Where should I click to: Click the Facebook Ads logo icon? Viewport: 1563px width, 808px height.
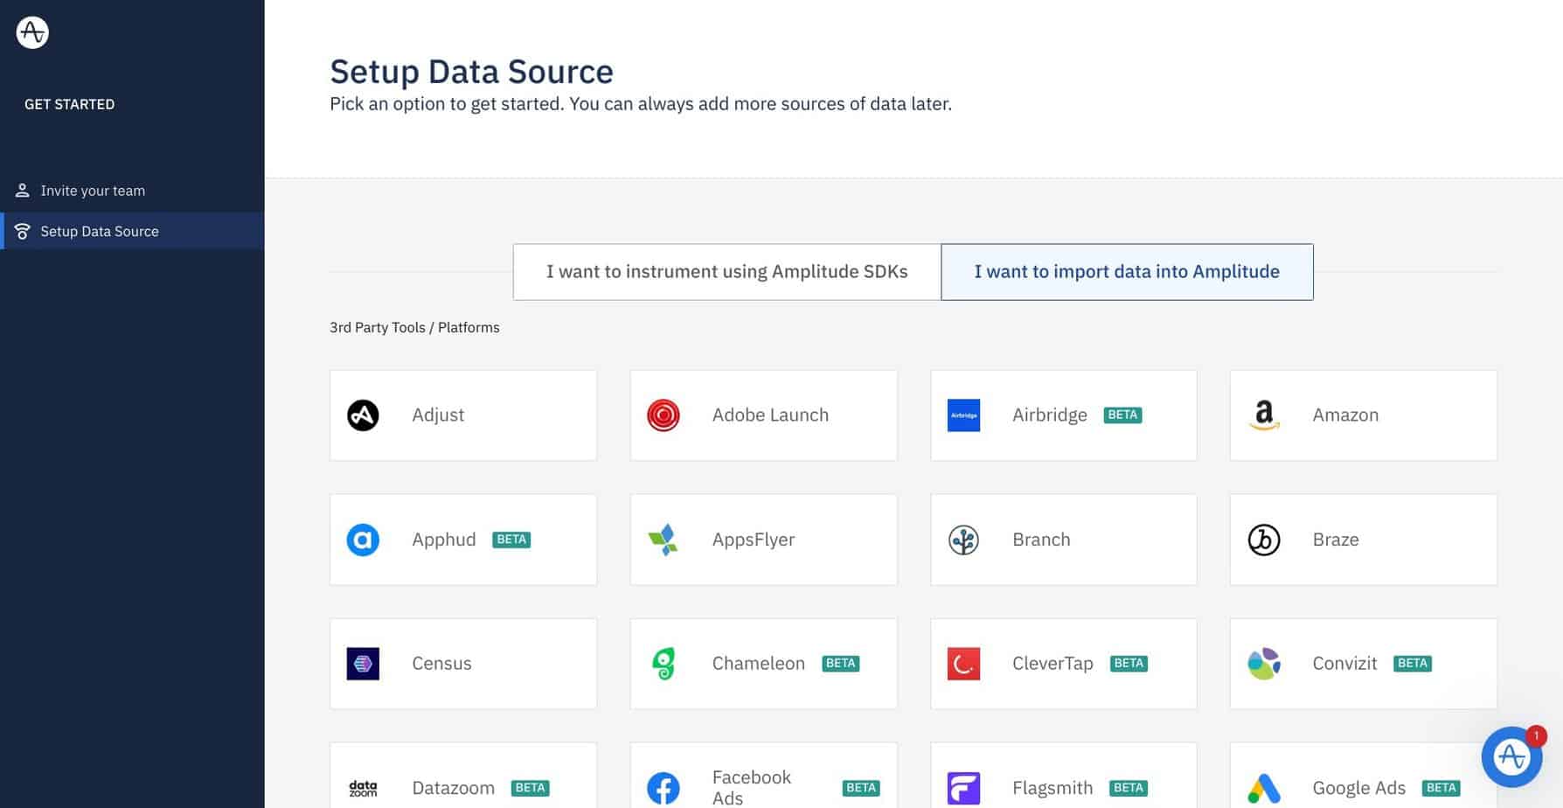663,788
